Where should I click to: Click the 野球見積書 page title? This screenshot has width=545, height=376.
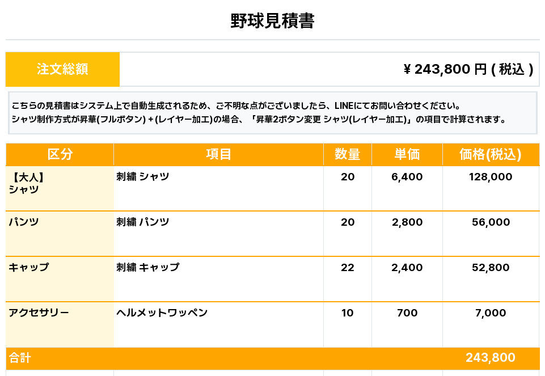[272, 22]
